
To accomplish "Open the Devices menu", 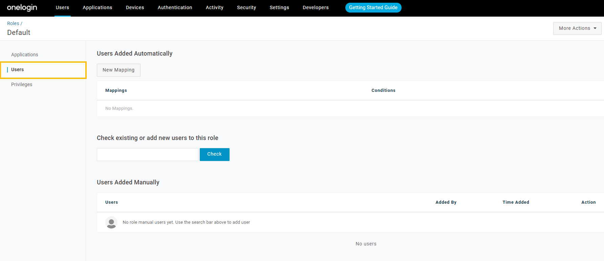I will point(135,7).
